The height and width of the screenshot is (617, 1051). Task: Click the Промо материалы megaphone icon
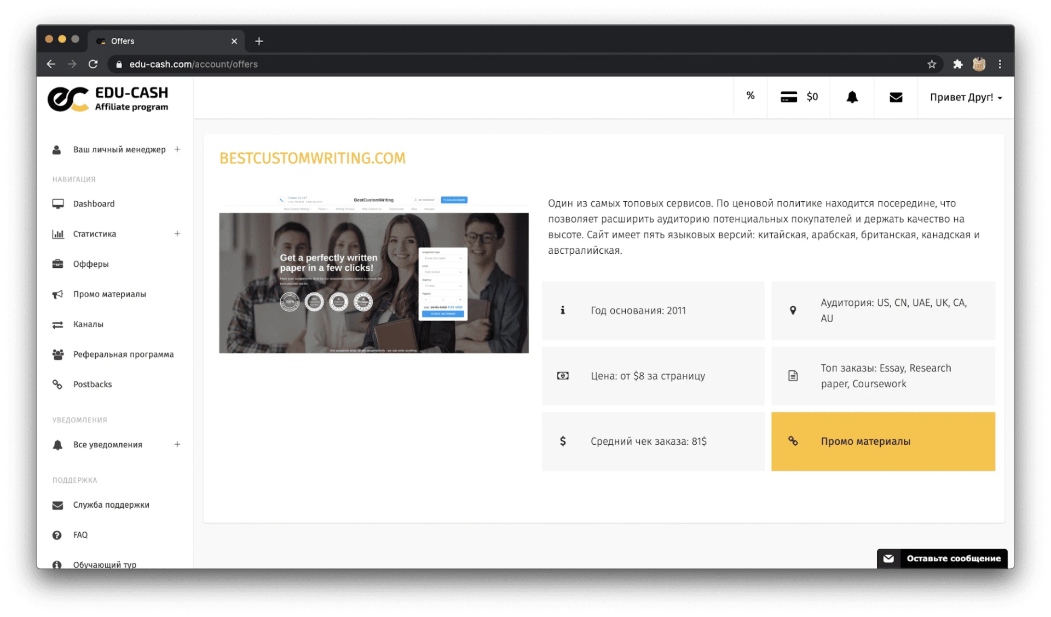(x=57, y=294)
